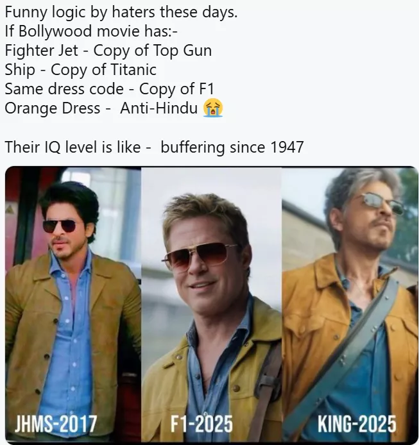
Task: Click the 'Orange Dress - Anti-Hindu' text
Action: pyautogui.click(x=101, y=108)
